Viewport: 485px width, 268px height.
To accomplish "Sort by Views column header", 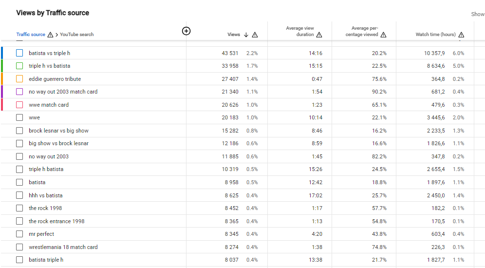I will 234,35.
